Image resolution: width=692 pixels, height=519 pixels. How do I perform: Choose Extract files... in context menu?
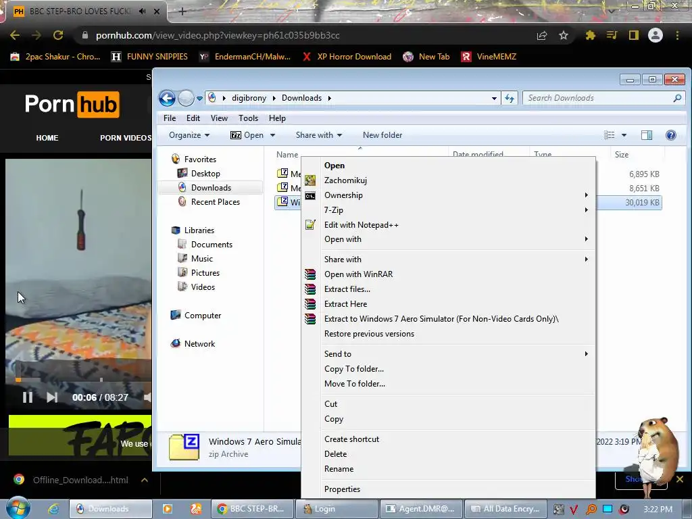click(449, 289)
